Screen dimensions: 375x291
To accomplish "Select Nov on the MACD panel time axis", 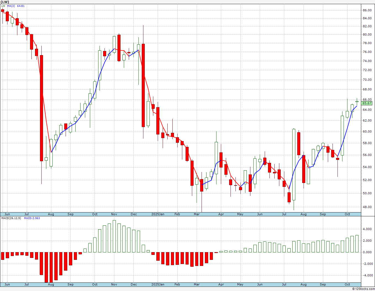I will coord(114,284).
